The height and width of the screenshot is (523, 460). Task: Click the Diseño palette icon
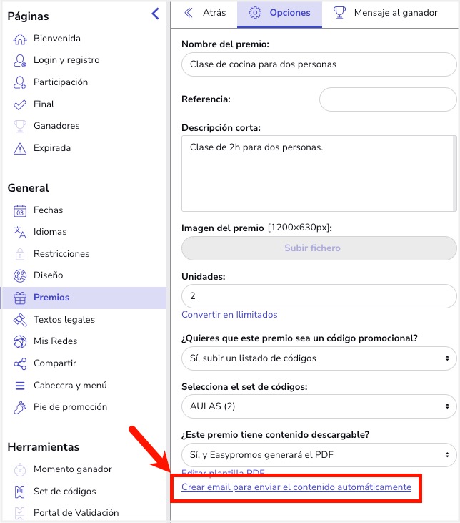[20, 276]
